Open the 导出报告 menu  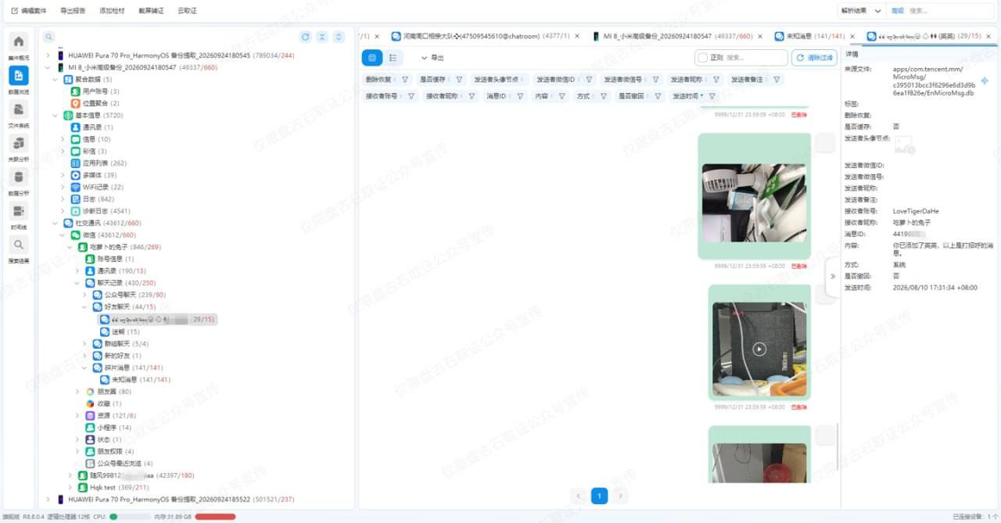73,11
